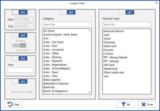This screenshot has height=111, width=160.
Task: Select Checking payment type
Action: tap(127, 42)
